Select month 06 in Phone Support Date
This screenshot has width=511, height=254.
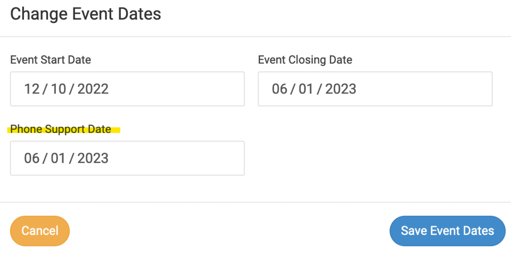32,158
